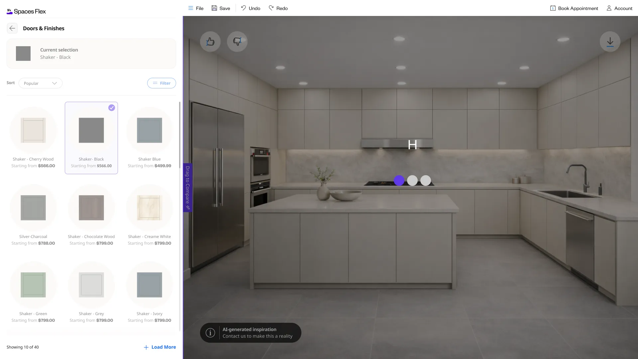The height and width of the screenshot is (359, 638).
Task: Click the thumbs up icon
Action: tap(210, 42)
